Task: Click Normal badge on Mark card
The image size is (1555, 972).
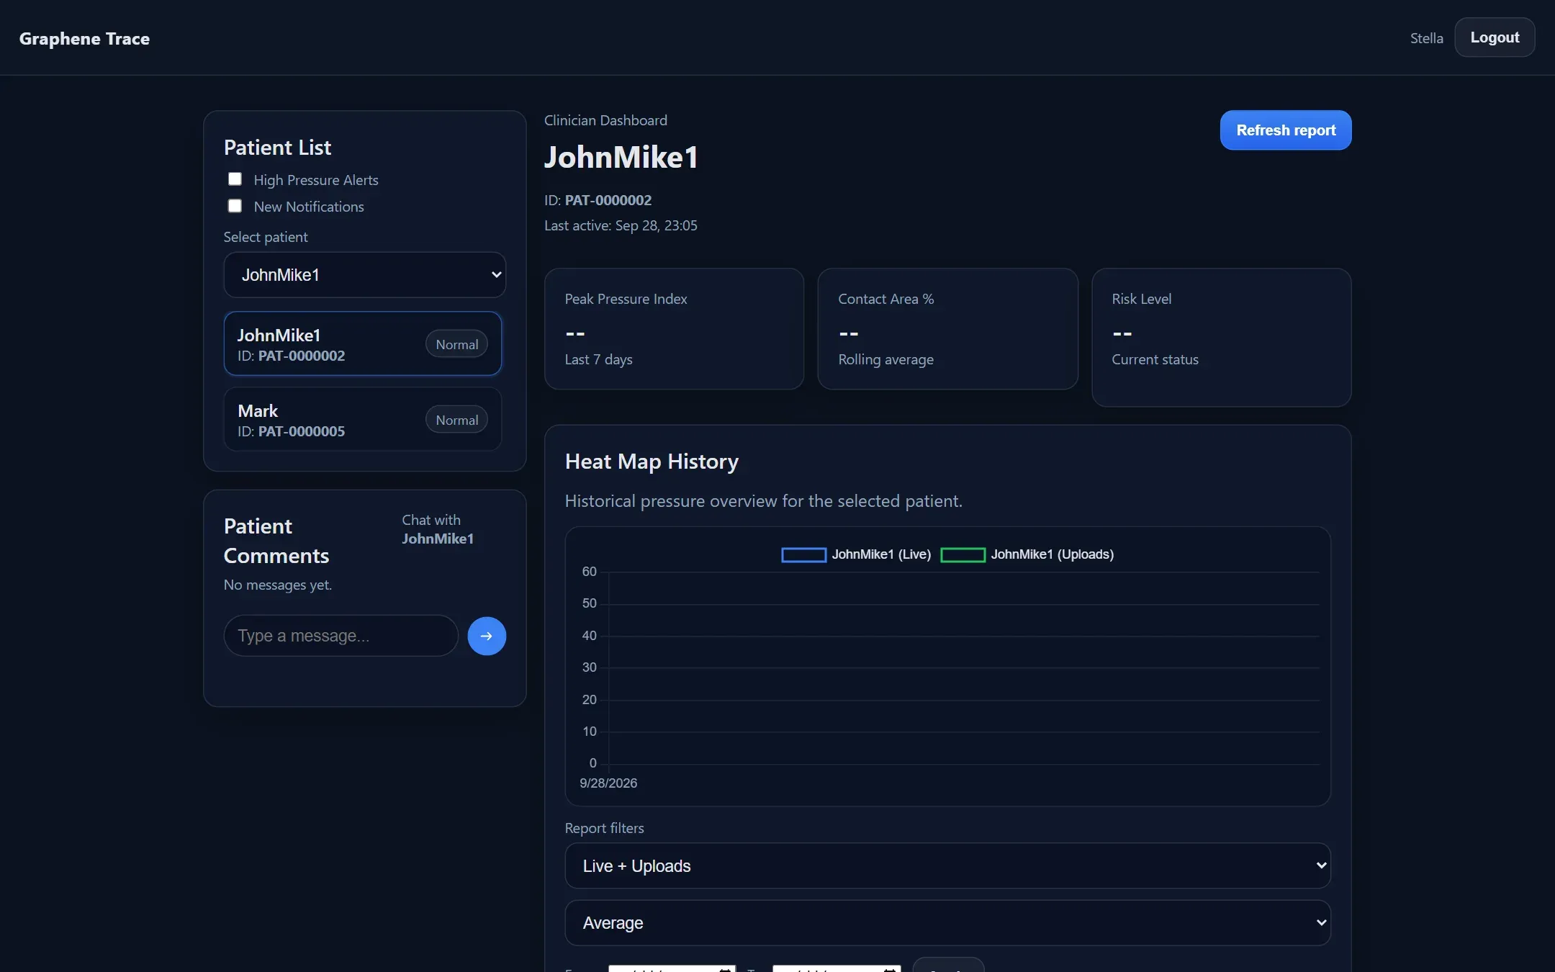Action: click(x=456, y=420)
